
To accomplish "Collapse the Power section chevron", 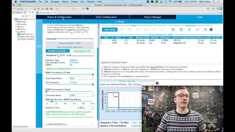I will point(116,22).
